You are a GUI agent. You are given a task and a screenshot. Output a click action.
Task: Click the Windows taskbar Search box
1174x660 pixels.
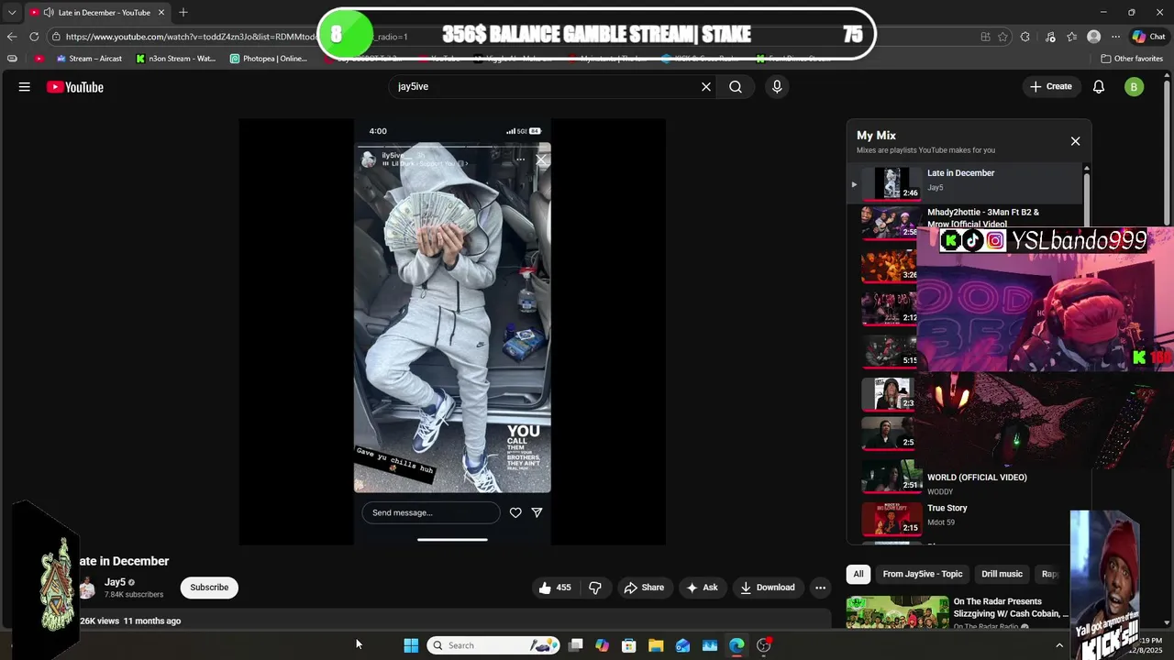495,645
